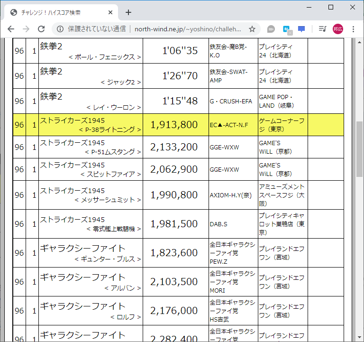Click the character ジャック2
364x342 pixels.
[121, 82]
